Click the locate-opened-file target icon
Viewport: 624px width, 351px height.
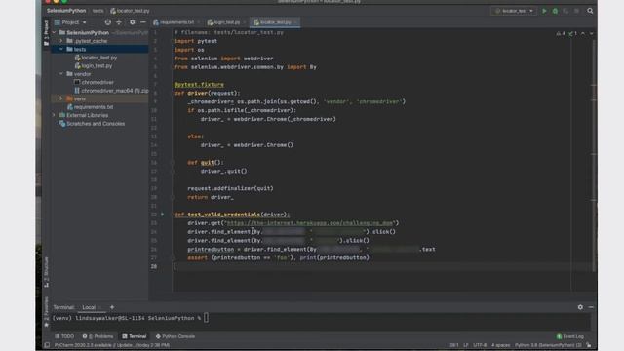108,22
